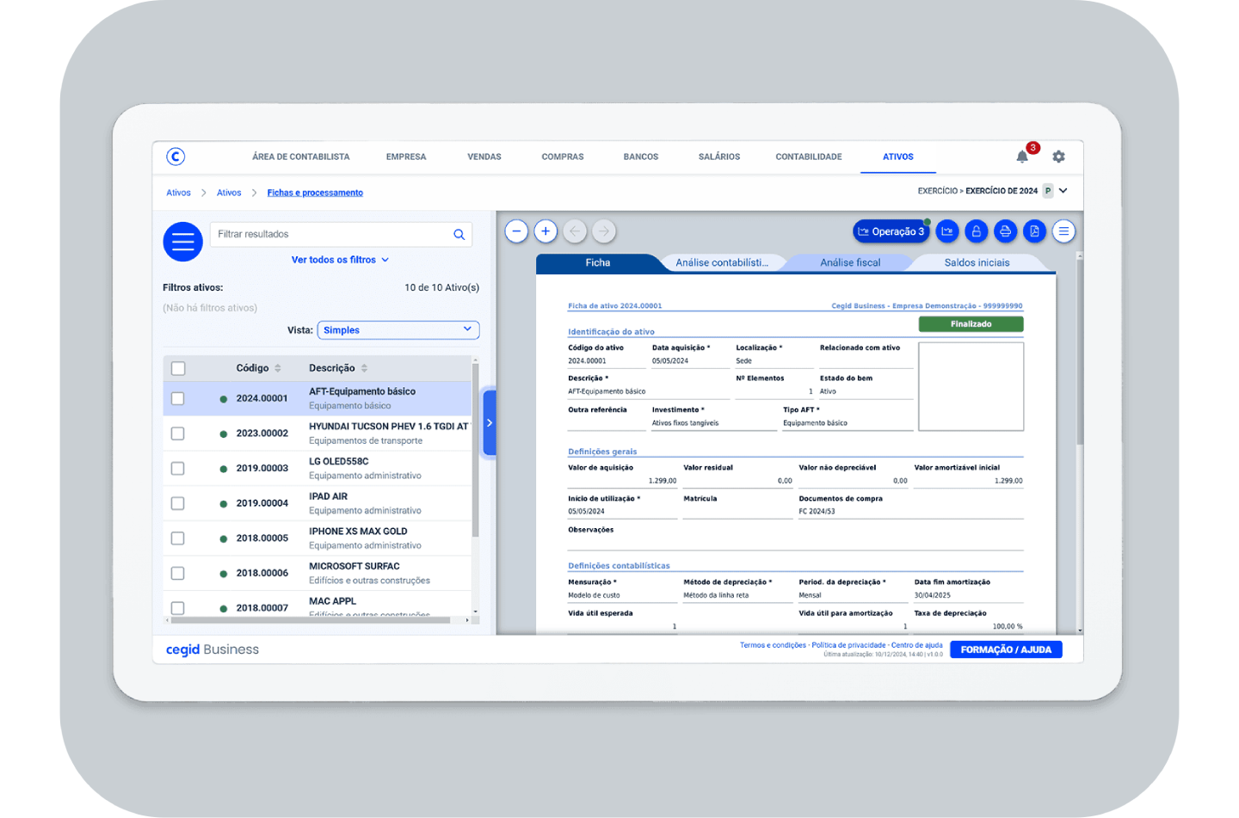The height and width of the screenshot is (818, 1239).
Task: Click the blue hamburger menu button
Action: [182, 242]
